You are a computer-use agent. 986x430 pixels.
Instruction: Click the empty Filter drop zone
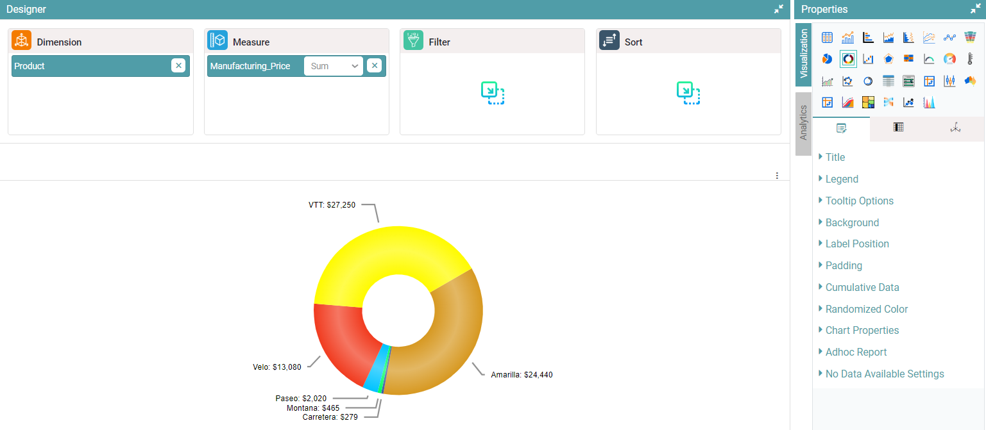pos(492,94)
